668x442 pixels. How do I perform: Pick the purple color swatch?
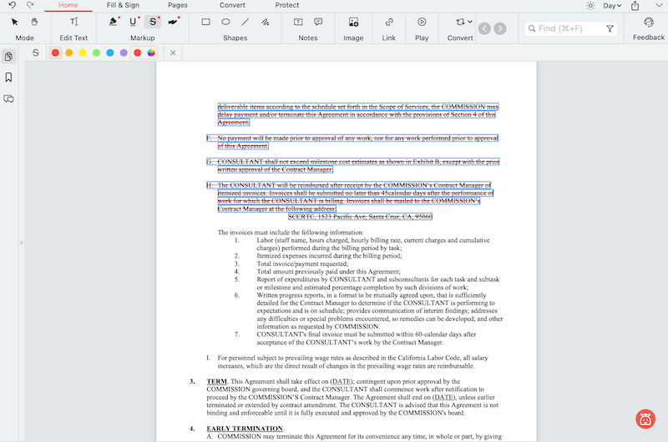[x=124, y=53]
